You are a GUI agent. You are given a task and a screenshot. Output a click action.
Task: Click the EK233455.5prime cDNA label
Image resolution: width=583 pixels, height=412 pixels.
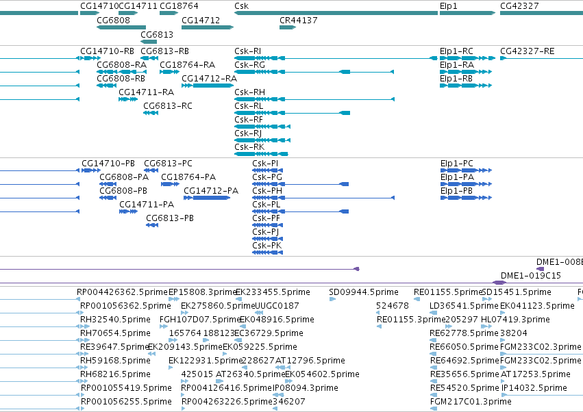coord(273,292)
